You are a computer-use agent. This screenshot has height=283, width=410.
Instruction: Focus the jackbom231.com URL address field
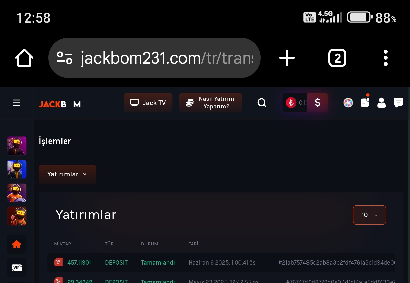point(155,58)
